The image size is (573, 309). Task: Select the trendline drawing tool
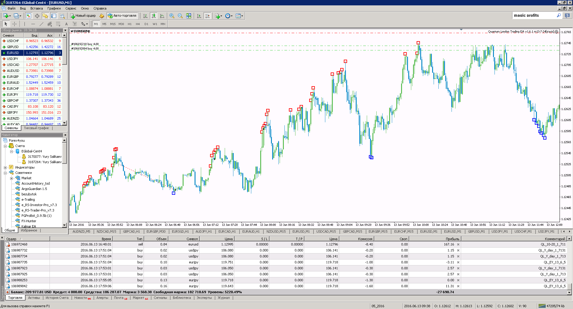point(41,24)
